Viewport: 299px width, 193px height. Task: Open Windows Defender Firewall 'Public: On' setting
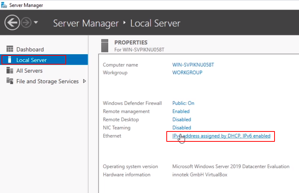tap(183, 103)
